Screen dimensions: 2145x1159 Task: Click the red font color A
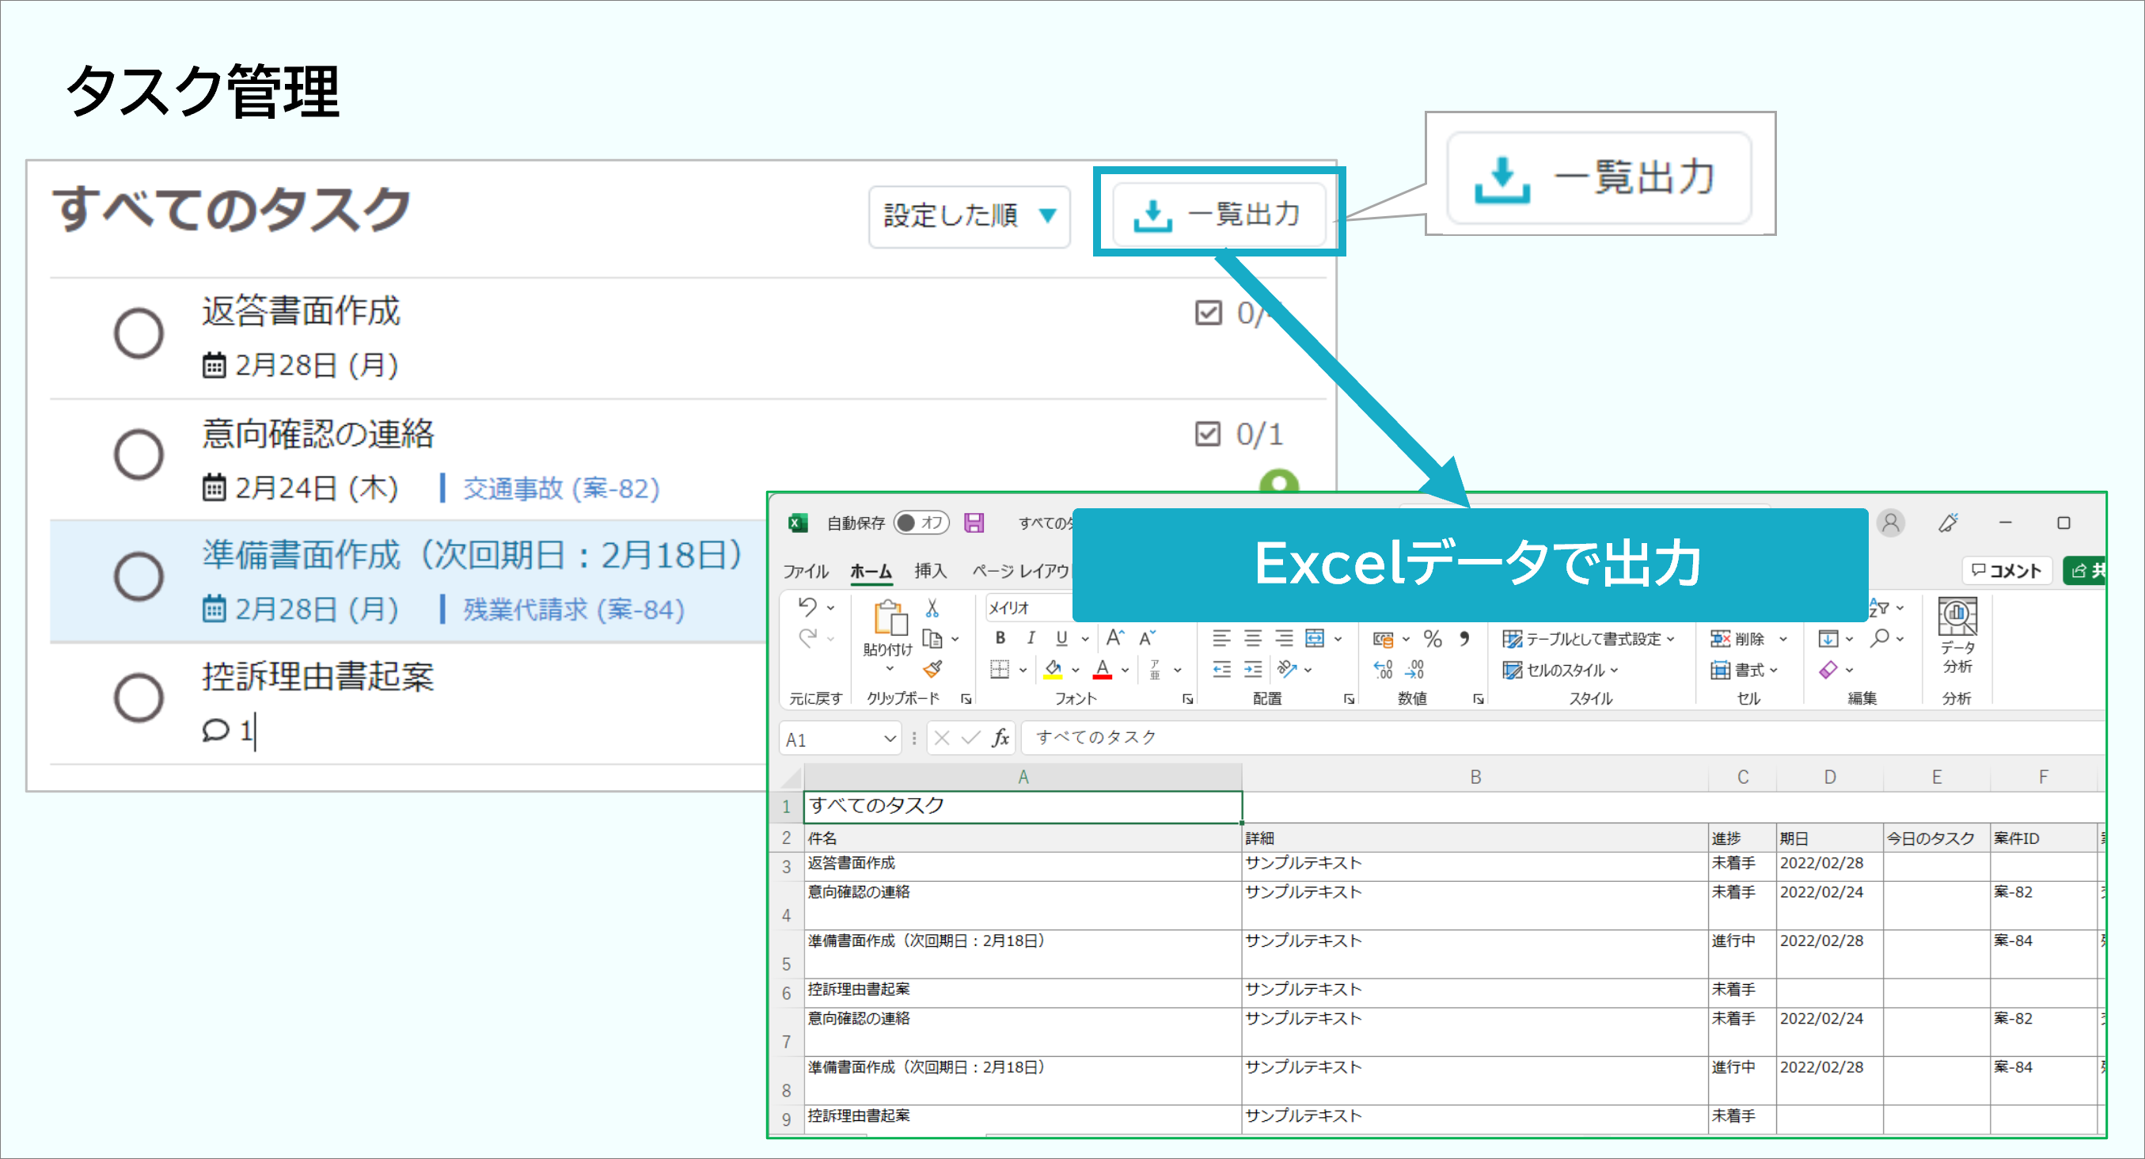[x=1103, y=669]
